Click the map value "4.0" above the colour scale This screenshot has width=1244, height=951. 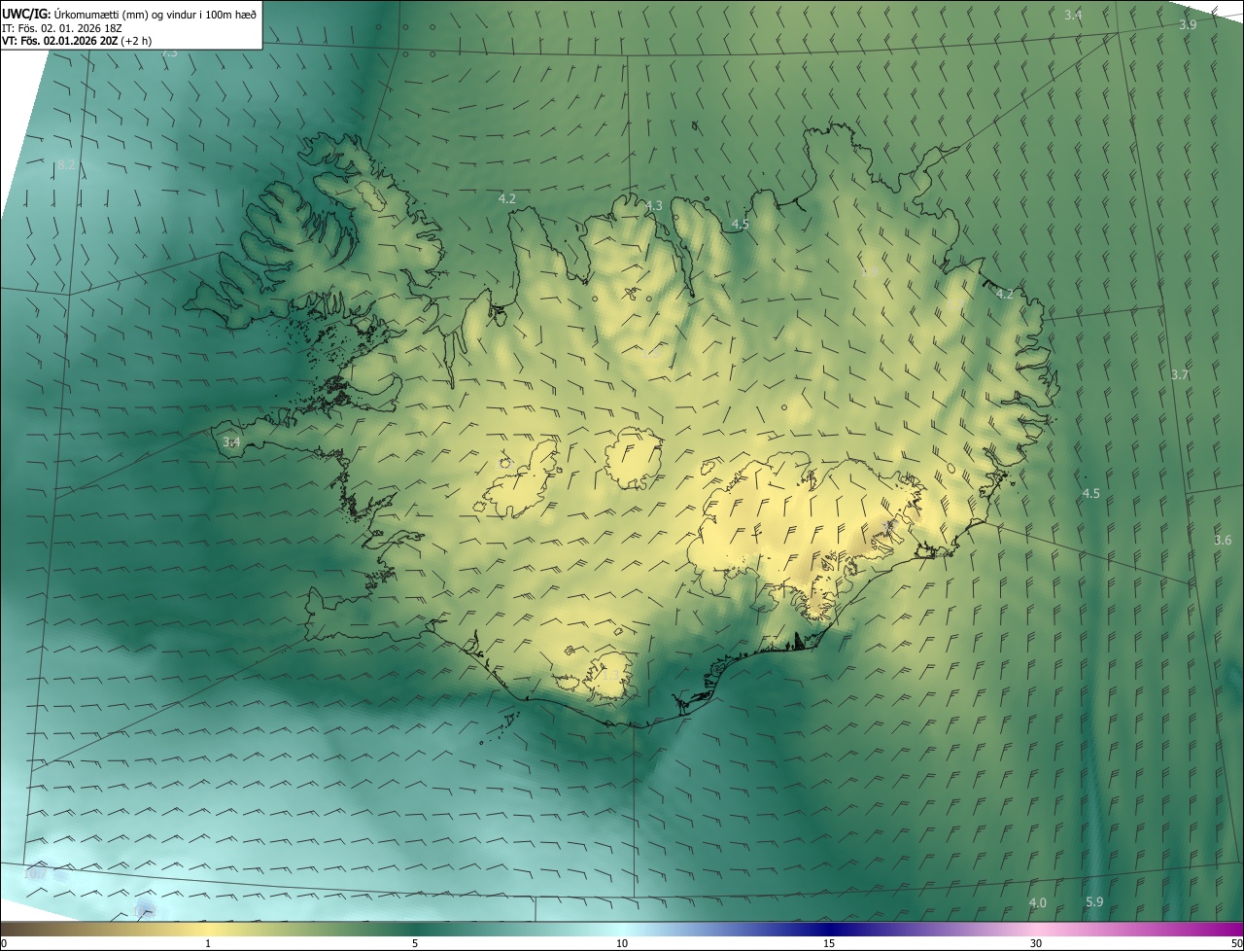pos(1038,902)
